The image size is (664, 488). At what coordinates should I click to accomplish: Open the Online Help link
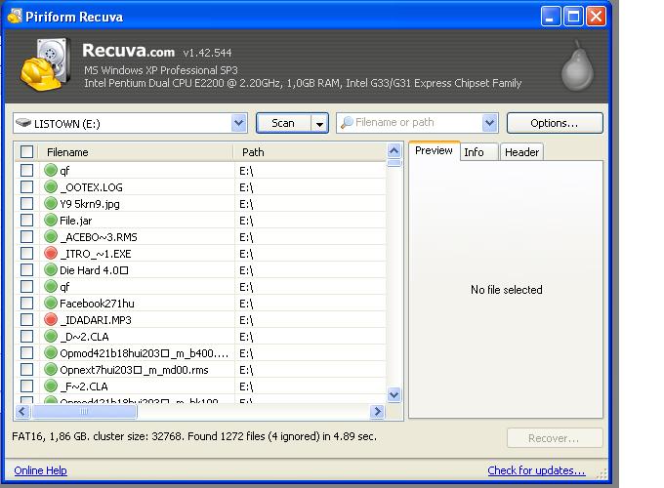point(40,470)
